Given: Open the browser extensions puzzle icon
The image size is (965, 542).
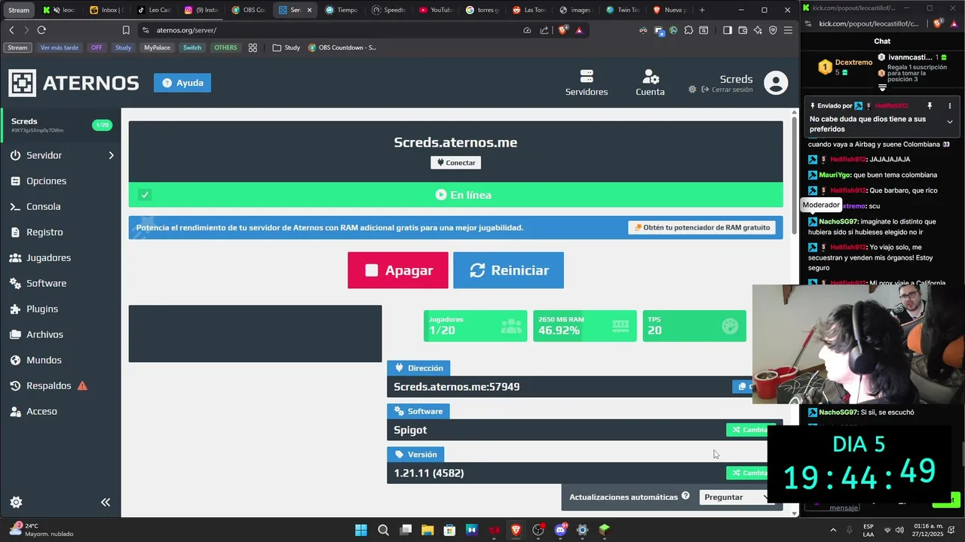Looking at the screenshot, I should [x=688, y=30].
